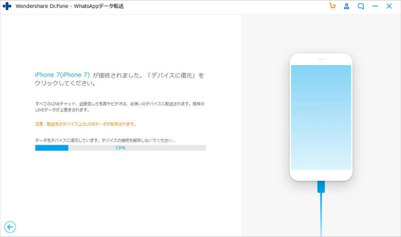Click the iPhone 7(iPhone 7) device name
The image size is (401, 237).
[62, 75]
